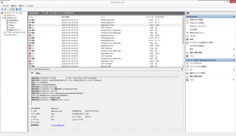Click the funnel icon for カスタム ビューの作成
Screen dimensions: 236x136
(187, 23)
